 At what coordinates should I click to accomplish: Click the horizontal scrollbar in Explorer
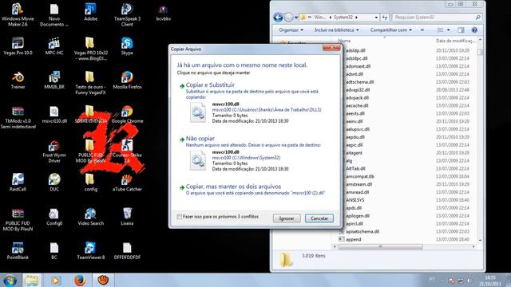(x=380, y=246)
